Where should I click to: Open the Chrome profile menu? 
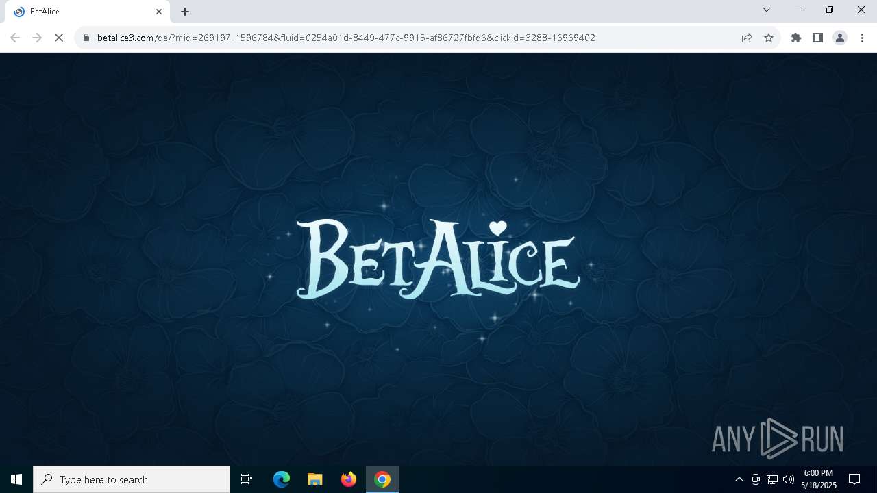(840, 38)
